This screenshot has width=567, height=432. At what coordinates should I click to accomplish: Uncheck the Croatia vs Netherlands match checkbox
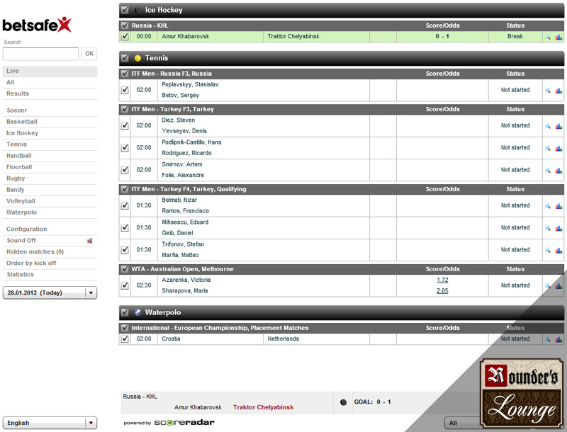coord(125,339)
